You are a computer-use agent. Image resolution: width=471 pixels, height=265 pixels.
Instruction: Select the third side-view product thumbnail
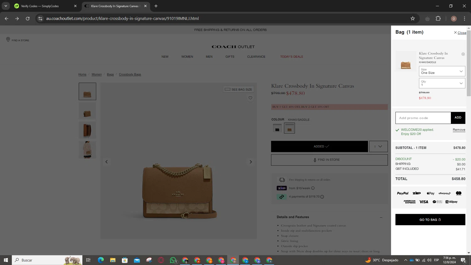pyautogui.click(x=87, y=130)
